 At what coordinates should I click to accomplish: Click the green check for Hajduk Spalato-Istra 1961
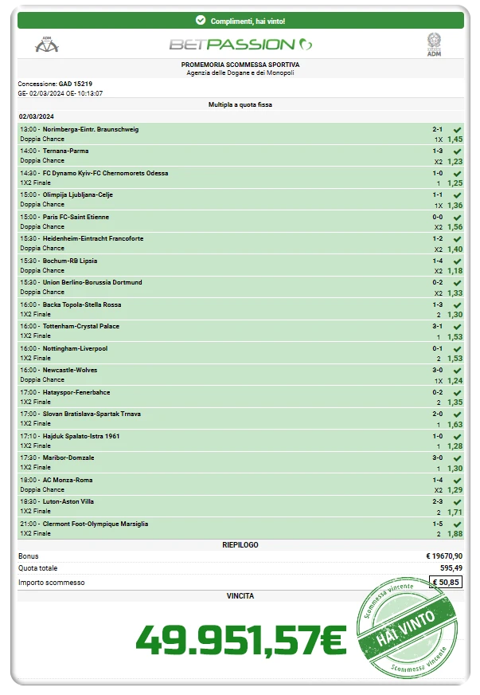coord(458,437)
